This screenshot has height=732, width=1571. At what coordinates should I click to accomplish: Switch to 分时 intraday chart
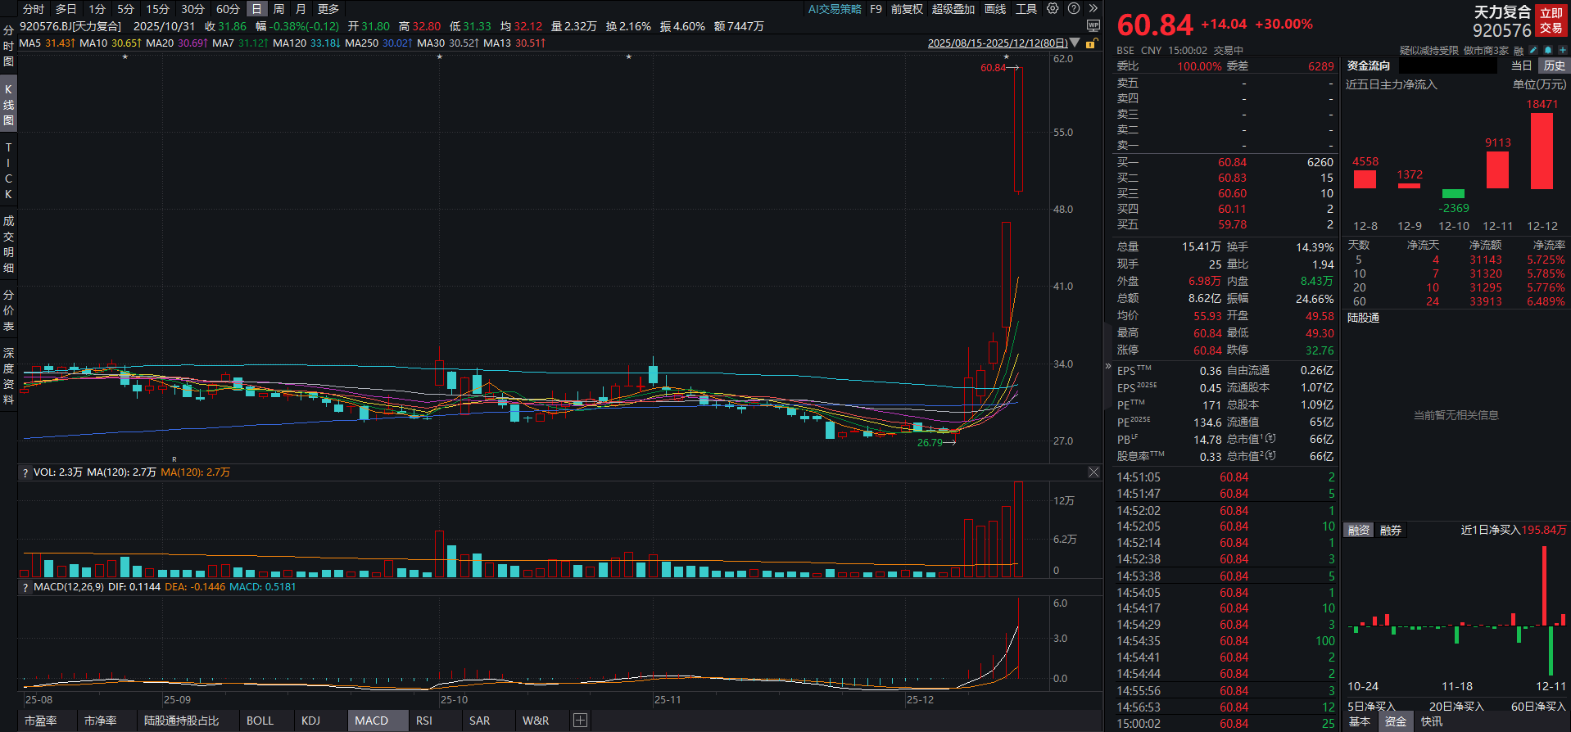34,9
